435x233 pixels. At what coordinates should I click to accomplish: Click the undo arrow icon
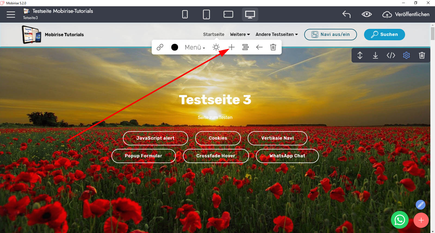tap(346, 14)
